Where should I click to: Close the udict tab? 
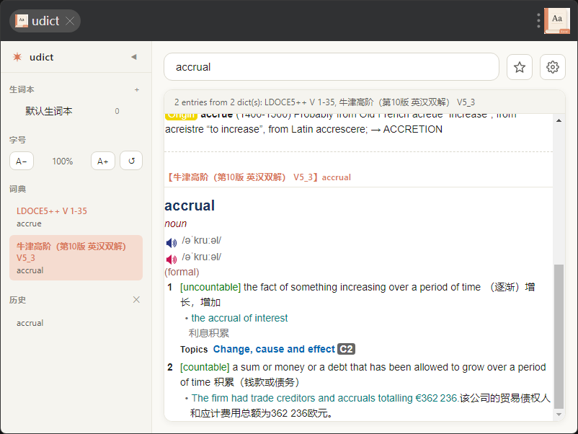coord(70,22)
